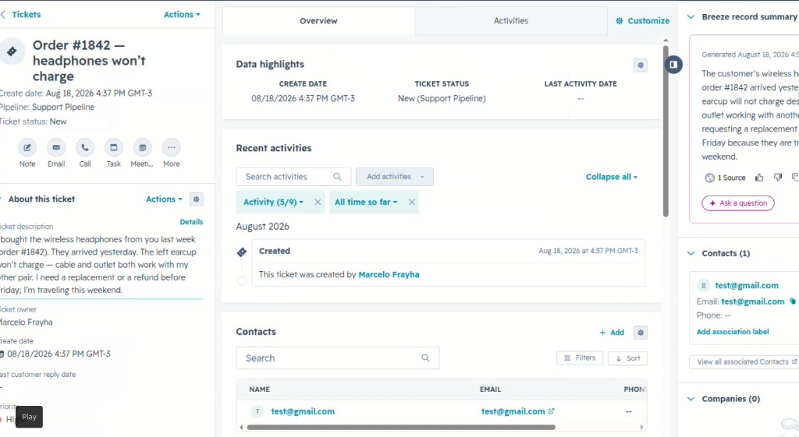Click ticket owner Marcelo Frayha value
The height and width of the screenshot is (437, 799).
[26, 322]
